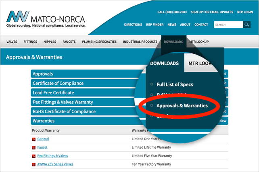This screenshot has height=172, width=259.
Task: Go to the Directions page
Action: [133, 25]
